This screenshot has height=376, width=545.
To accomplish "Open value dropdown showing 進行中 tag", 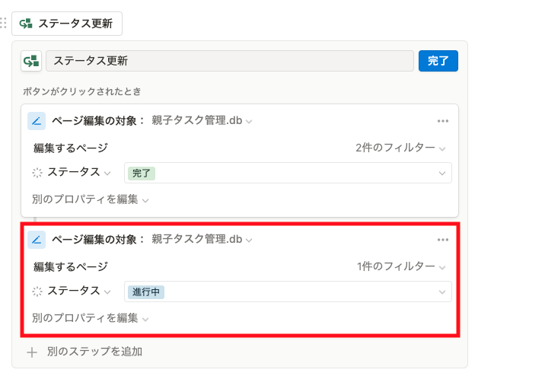I will click(288, 292).
